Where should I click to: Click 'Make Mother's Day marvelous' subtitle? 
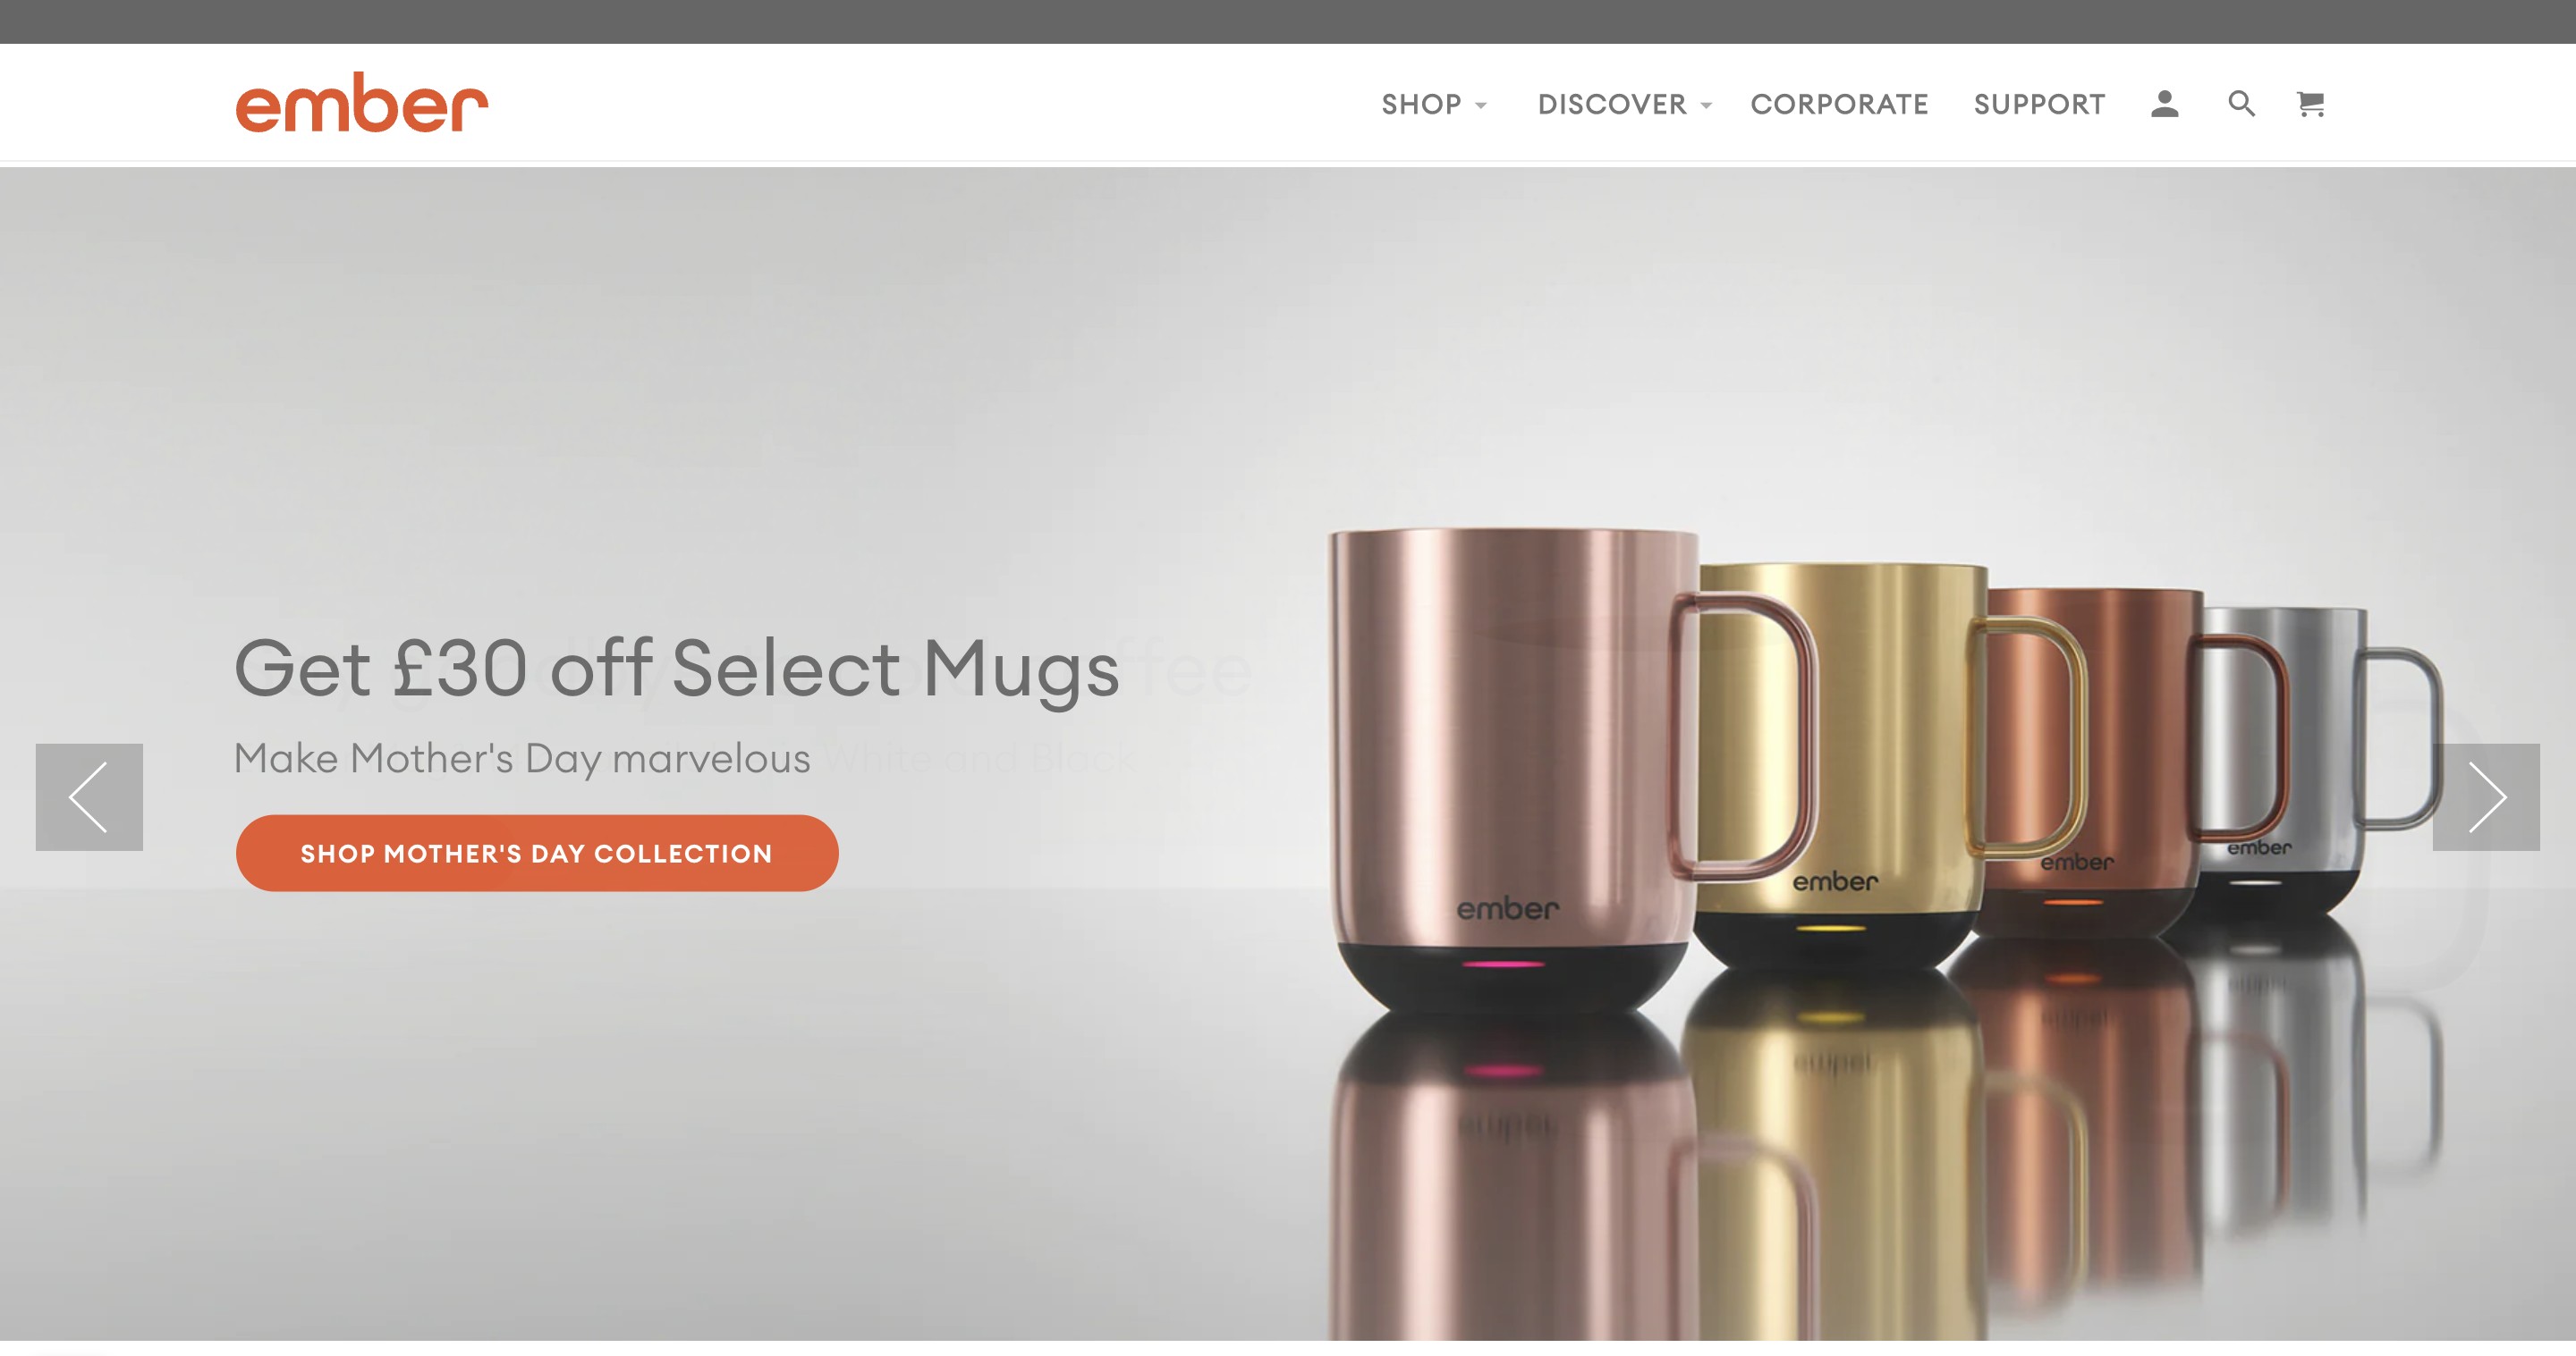point(522,758)
